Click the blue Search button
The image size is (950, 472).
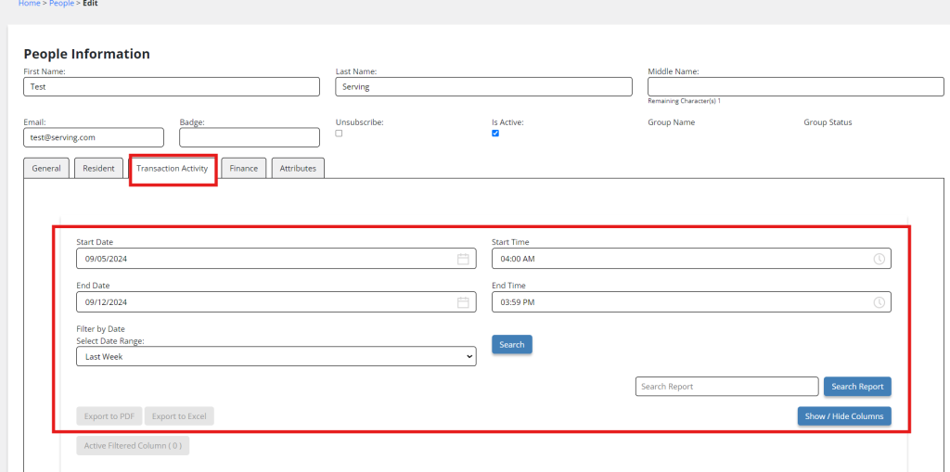tap(512, 345)
